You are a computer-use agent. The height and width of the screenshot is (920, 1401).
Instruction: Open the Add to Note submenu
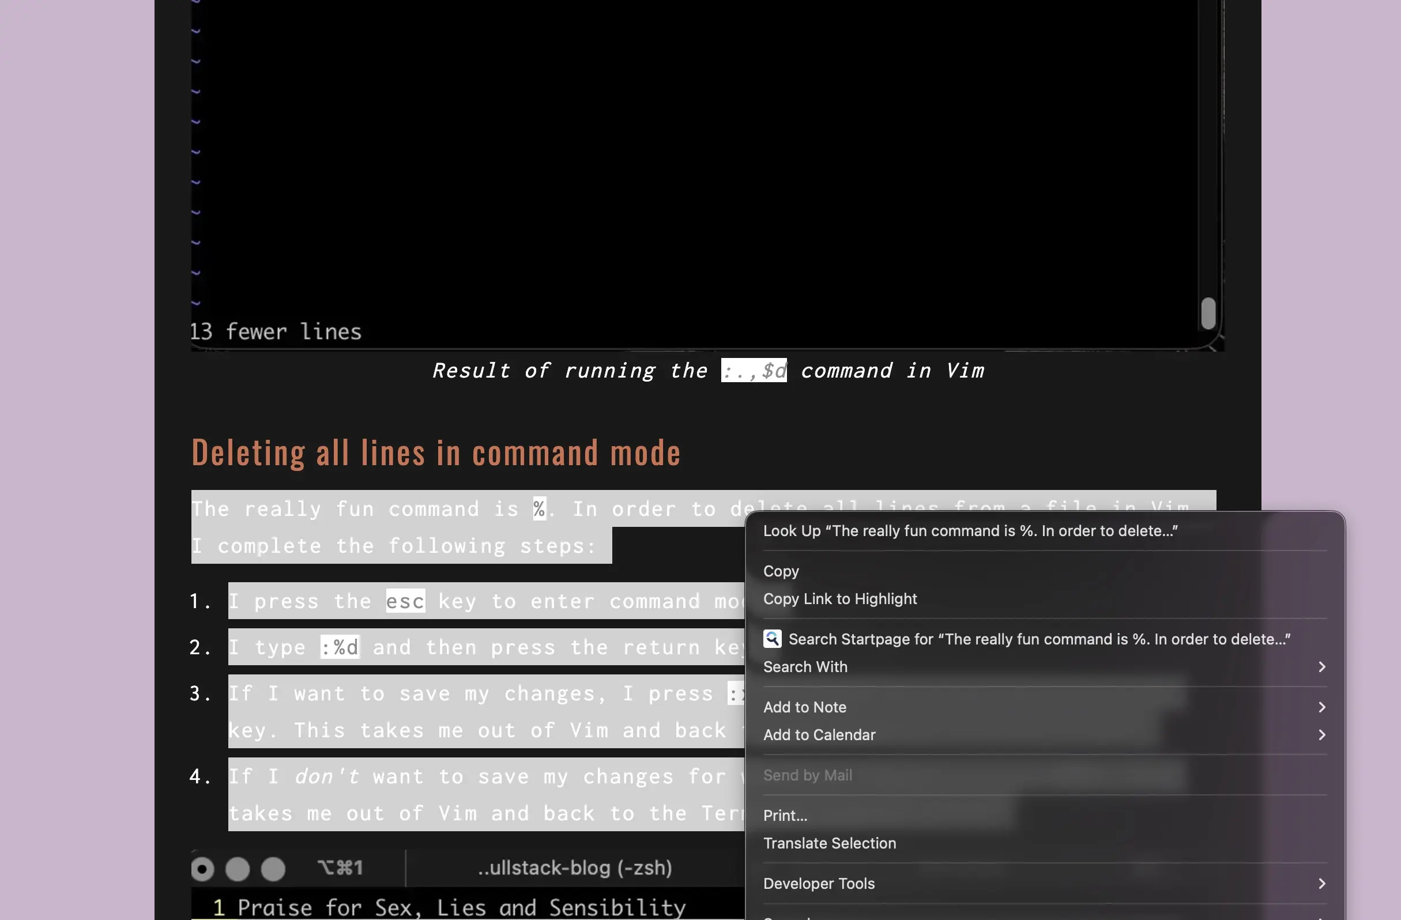(x=1045, y=707)
